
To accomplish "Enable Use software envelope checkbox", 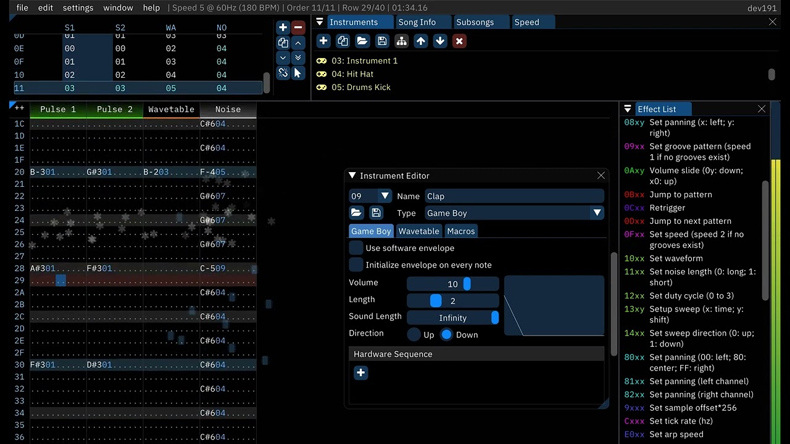I will pyautogui.click(x=356, y=248).
